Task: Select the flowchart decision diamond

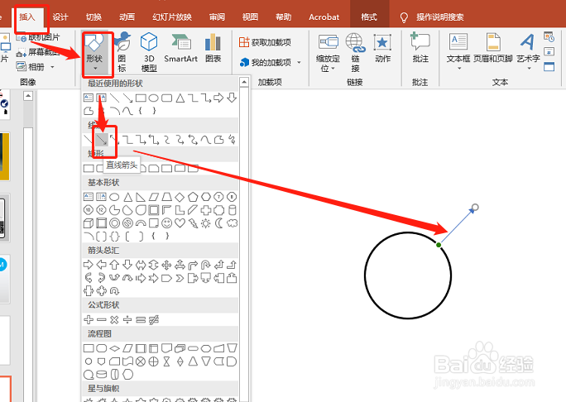Action: click(x=114, y=348)
